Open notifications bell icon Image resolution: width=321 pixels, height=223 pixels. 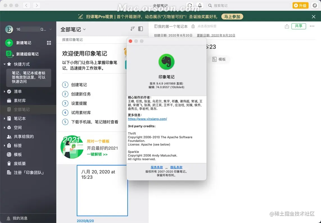click(200, 6)
